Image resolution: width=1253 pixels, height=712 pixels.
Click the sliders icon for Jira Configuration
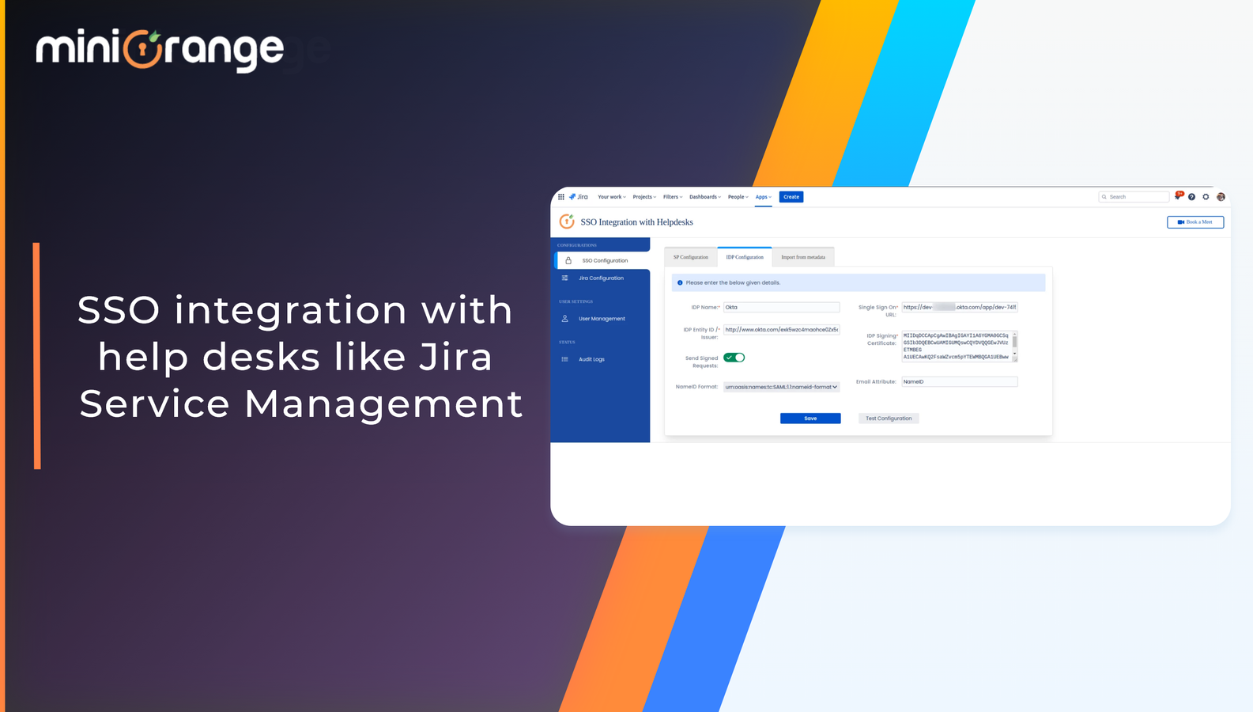(564, 278)
